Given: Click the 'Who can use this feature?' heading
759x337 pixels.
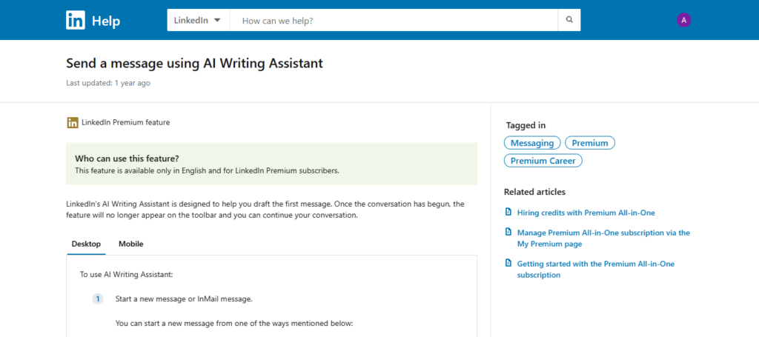Looking at the screenshot, I should pos(127,159).
